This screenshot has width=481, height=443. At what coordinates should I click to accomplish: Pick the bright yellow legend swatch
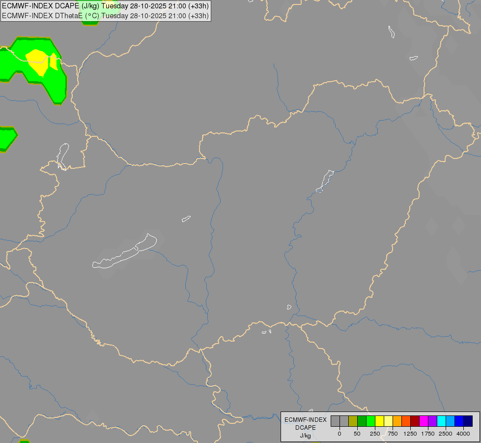(x=379, y=421)
